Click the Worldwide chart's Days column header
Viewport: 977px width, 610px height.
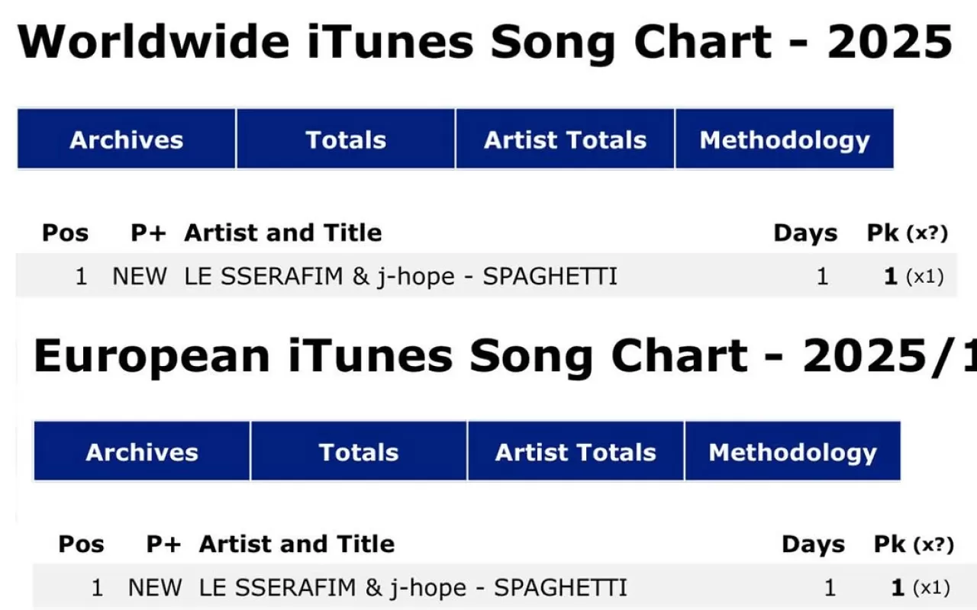(805, 233)
